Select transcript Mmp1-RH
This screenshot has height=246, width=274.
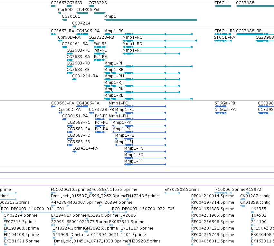click(142, 79)
